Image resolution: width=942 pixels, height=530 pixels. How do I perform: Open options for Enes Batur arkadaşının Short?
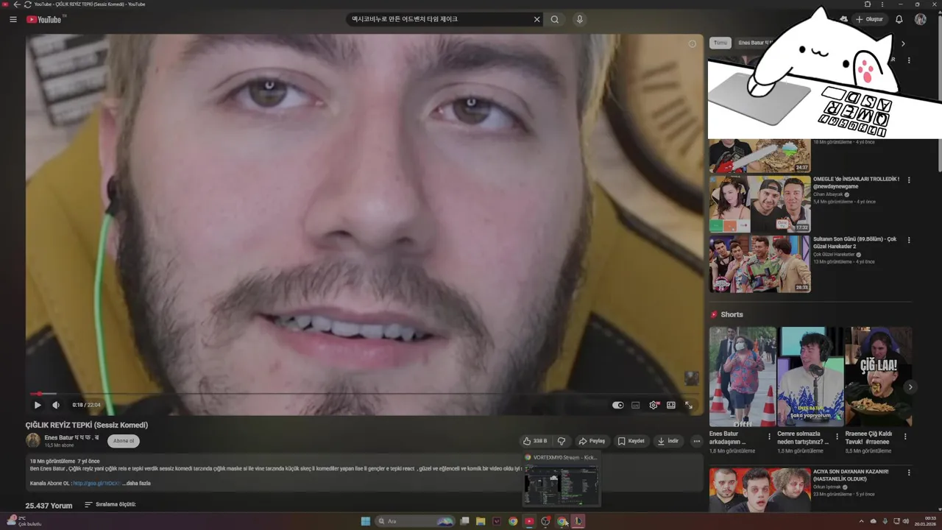(769, 437)
